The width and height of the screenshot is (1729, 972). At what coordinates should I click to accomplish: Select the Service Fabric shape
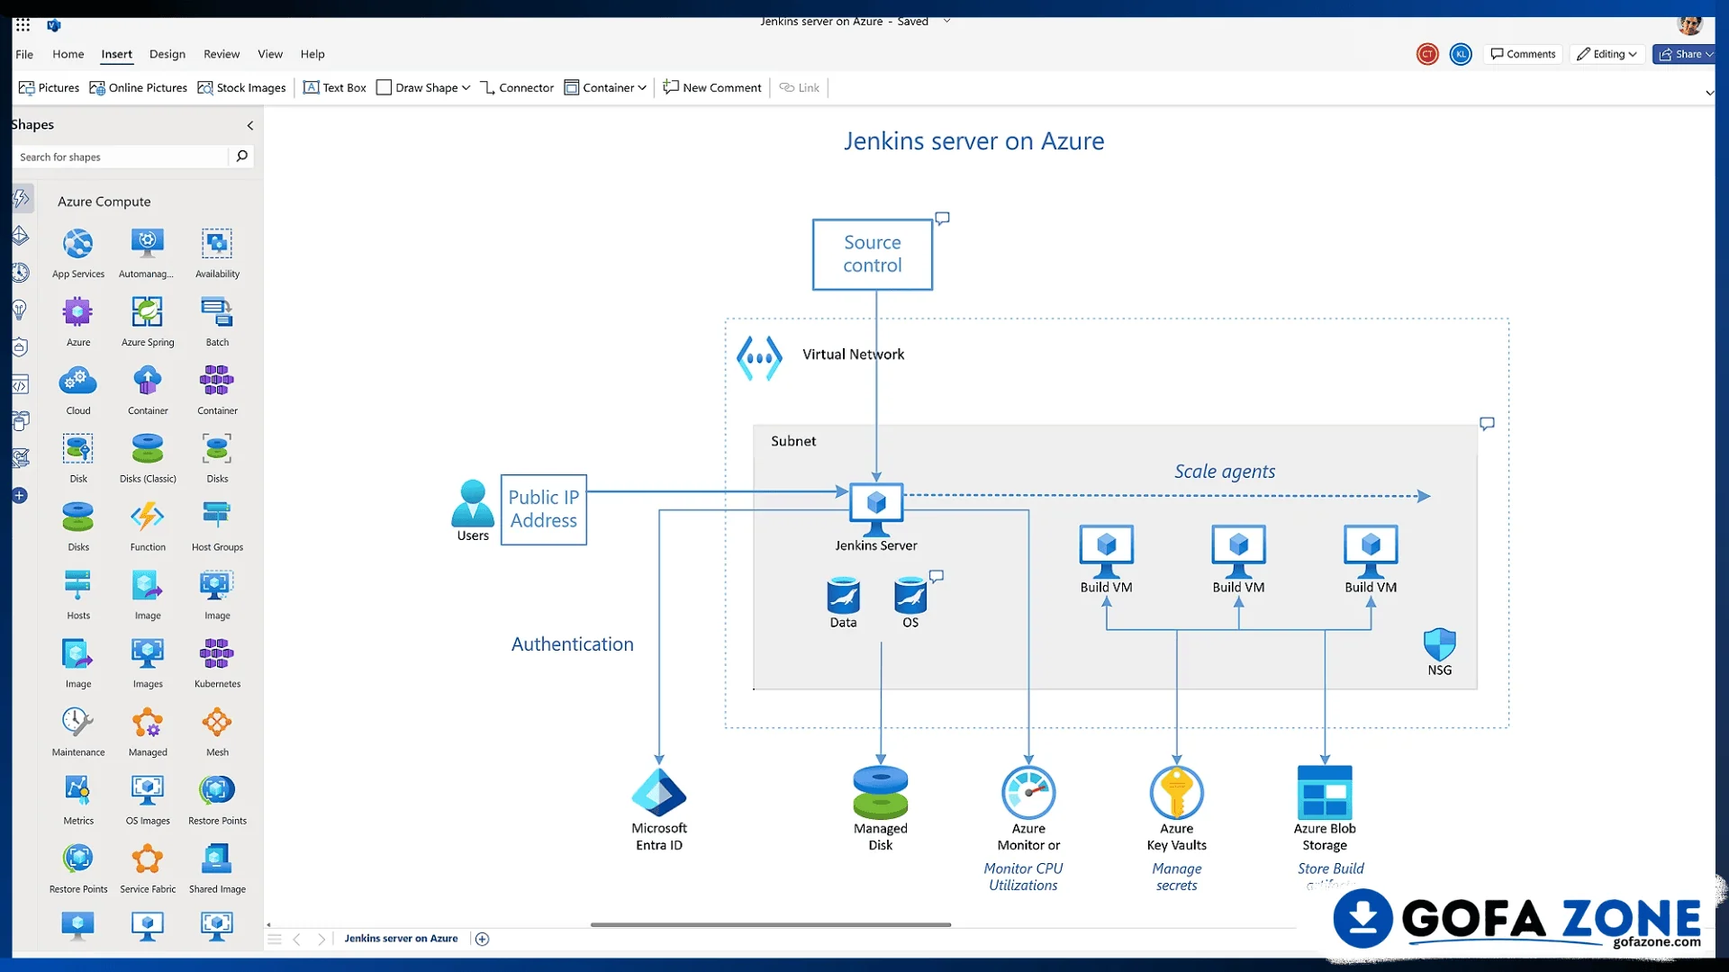pyautogui.click(x=147, y=868)
